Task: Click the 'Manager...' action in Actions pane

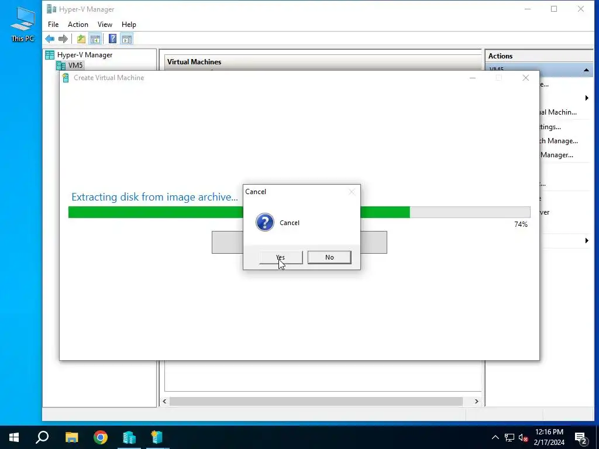Action: point(557,155)
